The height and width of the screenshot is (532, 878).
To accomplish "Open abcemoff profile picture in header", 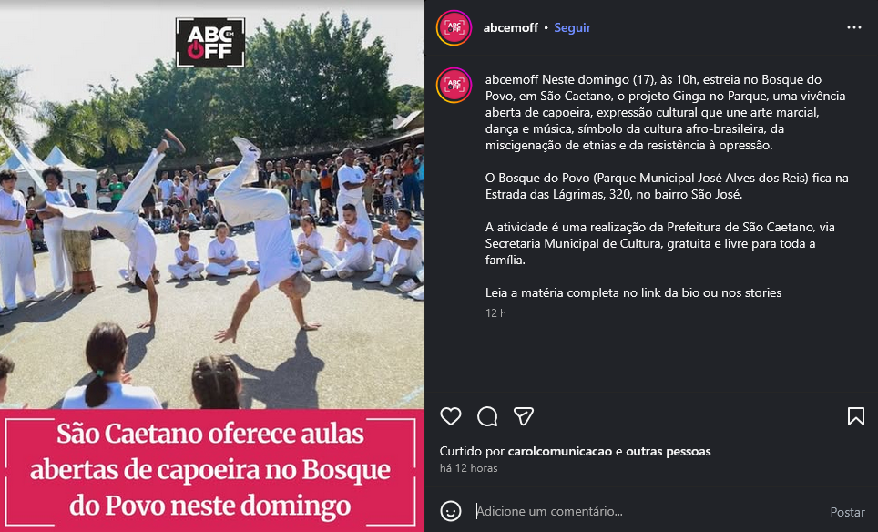I will (x=454, y=27).
